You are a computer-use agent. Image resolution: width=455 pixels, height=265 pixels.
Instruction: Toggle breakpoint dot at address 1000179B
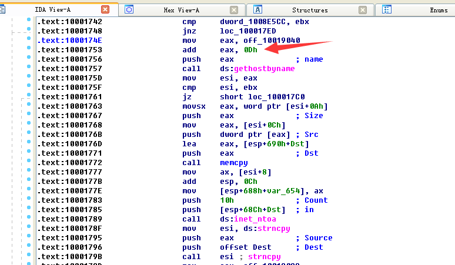coord(29,254)
